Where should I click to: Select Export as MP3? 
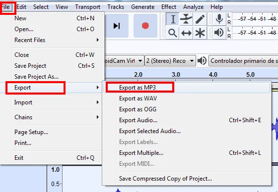pos(187,88)
